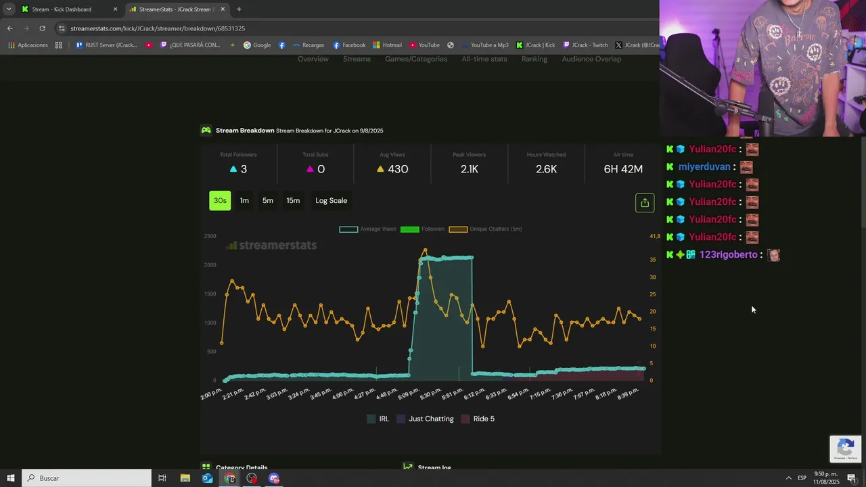Open the RUST Server bookmark
Viewport: 866px width, 487px height.
pyautogui.click(x=106, y=45)
